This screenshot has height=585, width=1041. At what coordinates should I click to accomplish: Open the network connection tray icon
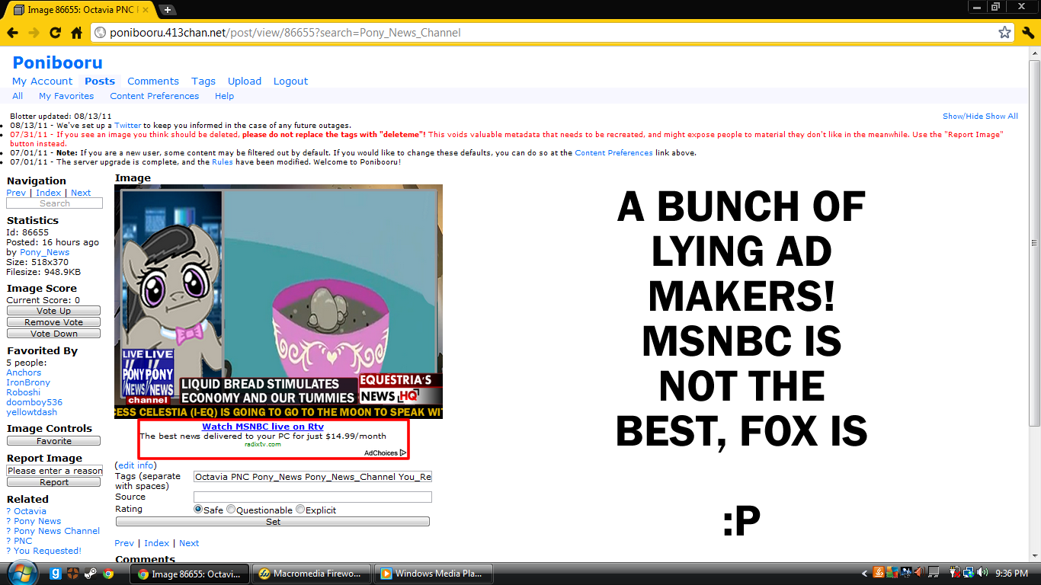coord(969,573)
